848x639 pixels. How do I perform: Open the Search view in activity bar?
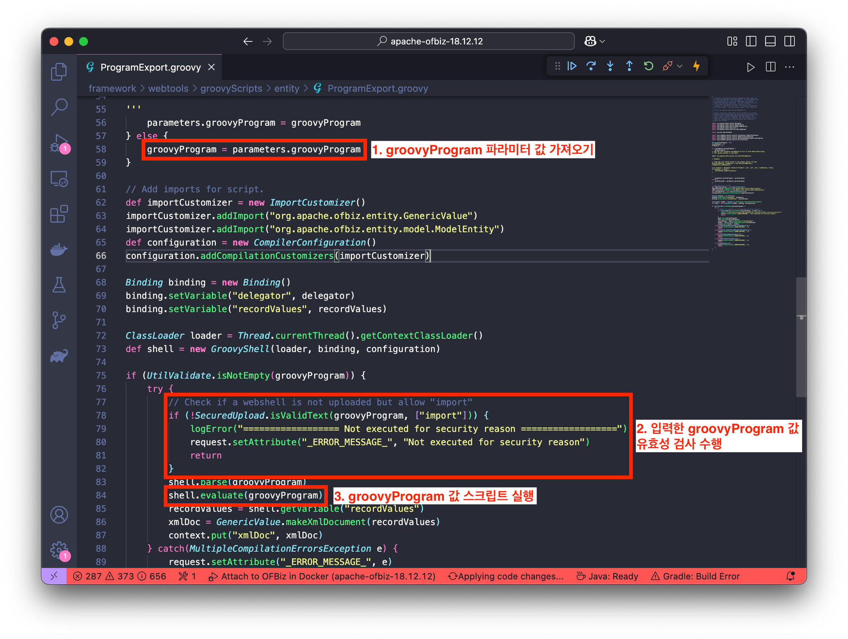click(59, 107)
